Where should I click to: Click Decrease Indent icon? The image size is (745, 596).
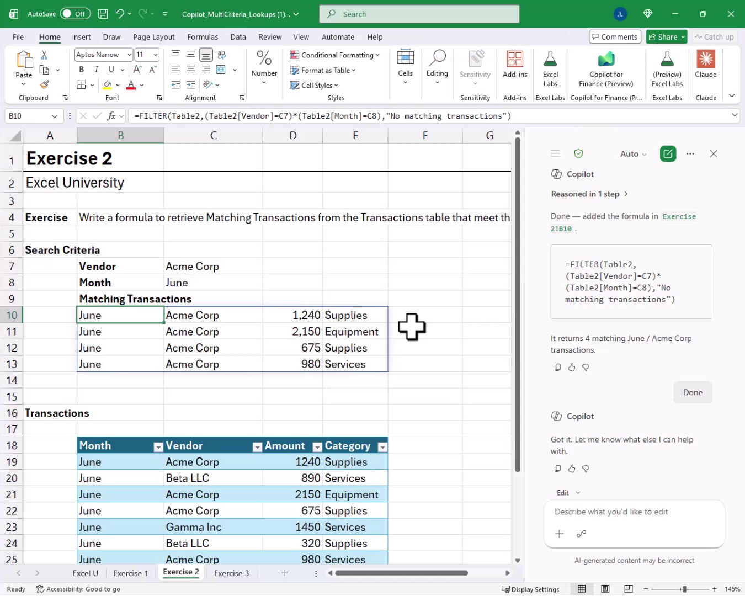point(175,84)
